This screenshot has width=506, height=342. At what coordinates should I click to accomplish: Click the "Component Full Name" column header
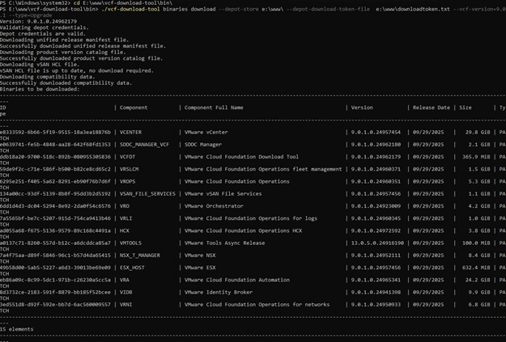214,108
